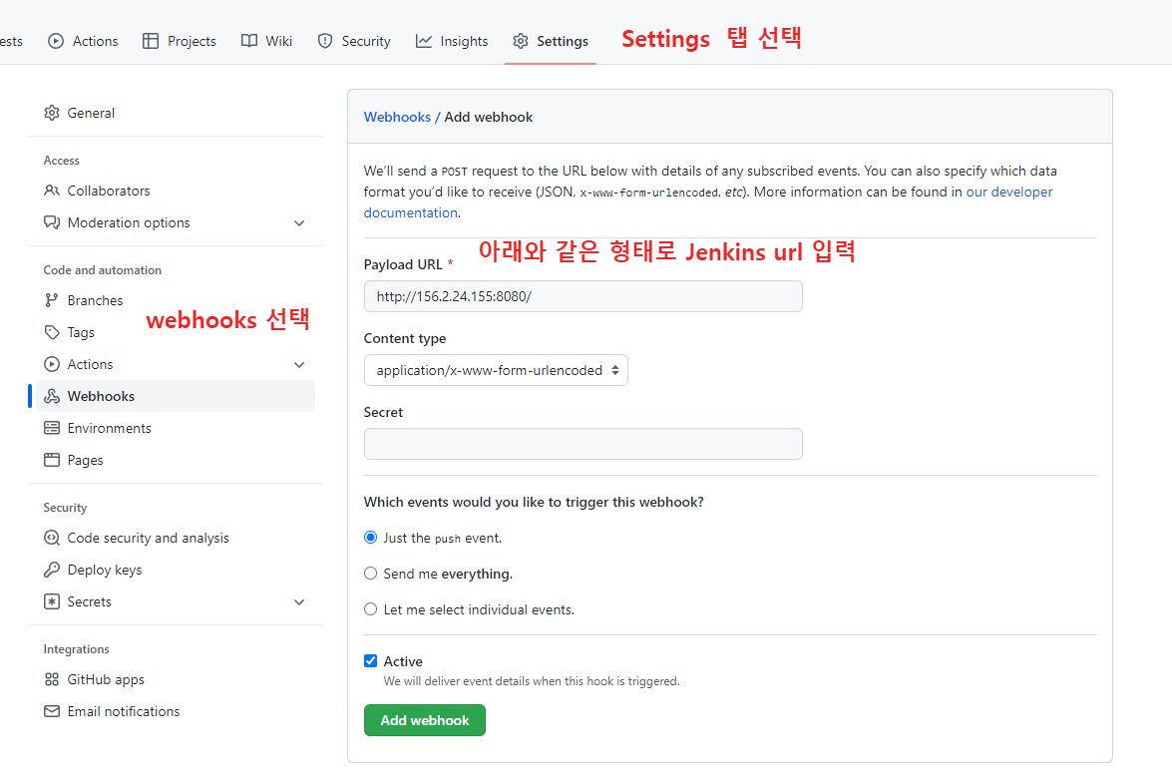
Task: Click the Moderation options comment icon
Action: tap(52, 222)
